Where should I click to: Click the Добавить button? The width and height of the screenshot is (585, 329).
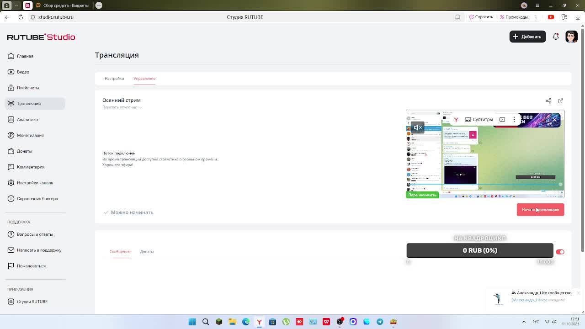point(527,37)
